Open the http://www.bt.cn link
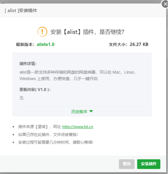The height and width of the screenshot is (174, 168). [x=78, y=127]
